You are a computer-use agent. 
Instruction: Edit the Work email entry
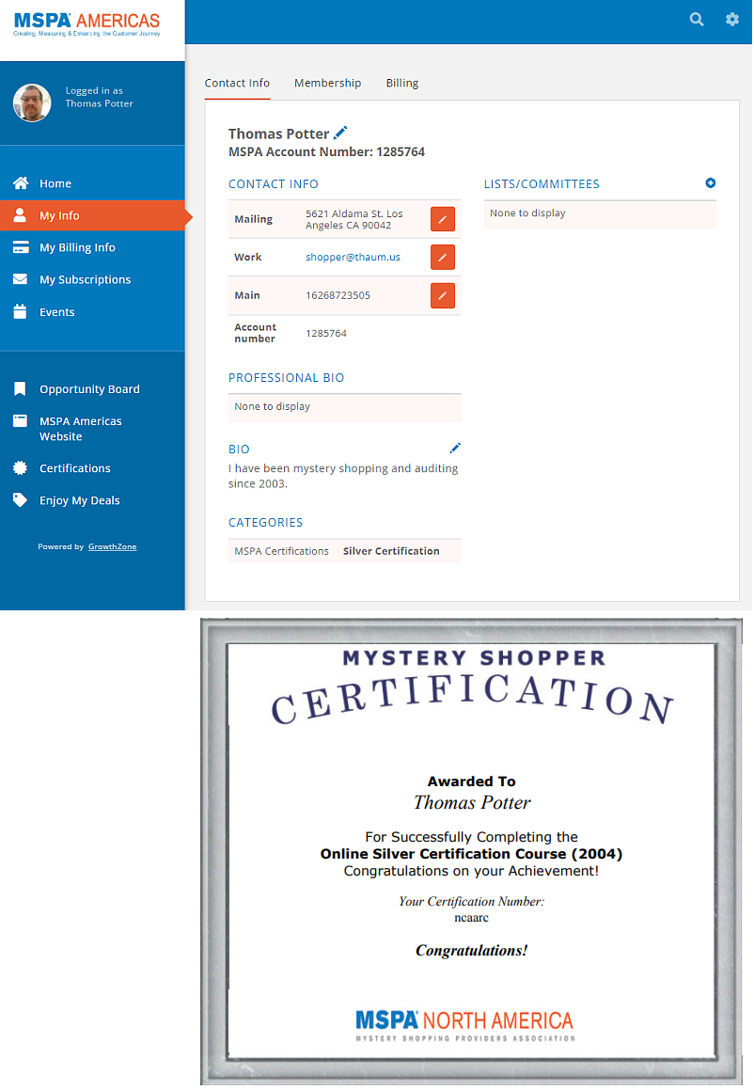click(x=442, y=257)
